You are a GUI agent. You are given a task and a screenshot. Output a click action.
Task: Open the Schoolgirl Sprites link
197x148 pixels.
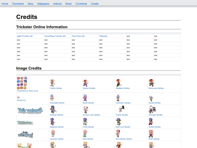click(57, 103)
